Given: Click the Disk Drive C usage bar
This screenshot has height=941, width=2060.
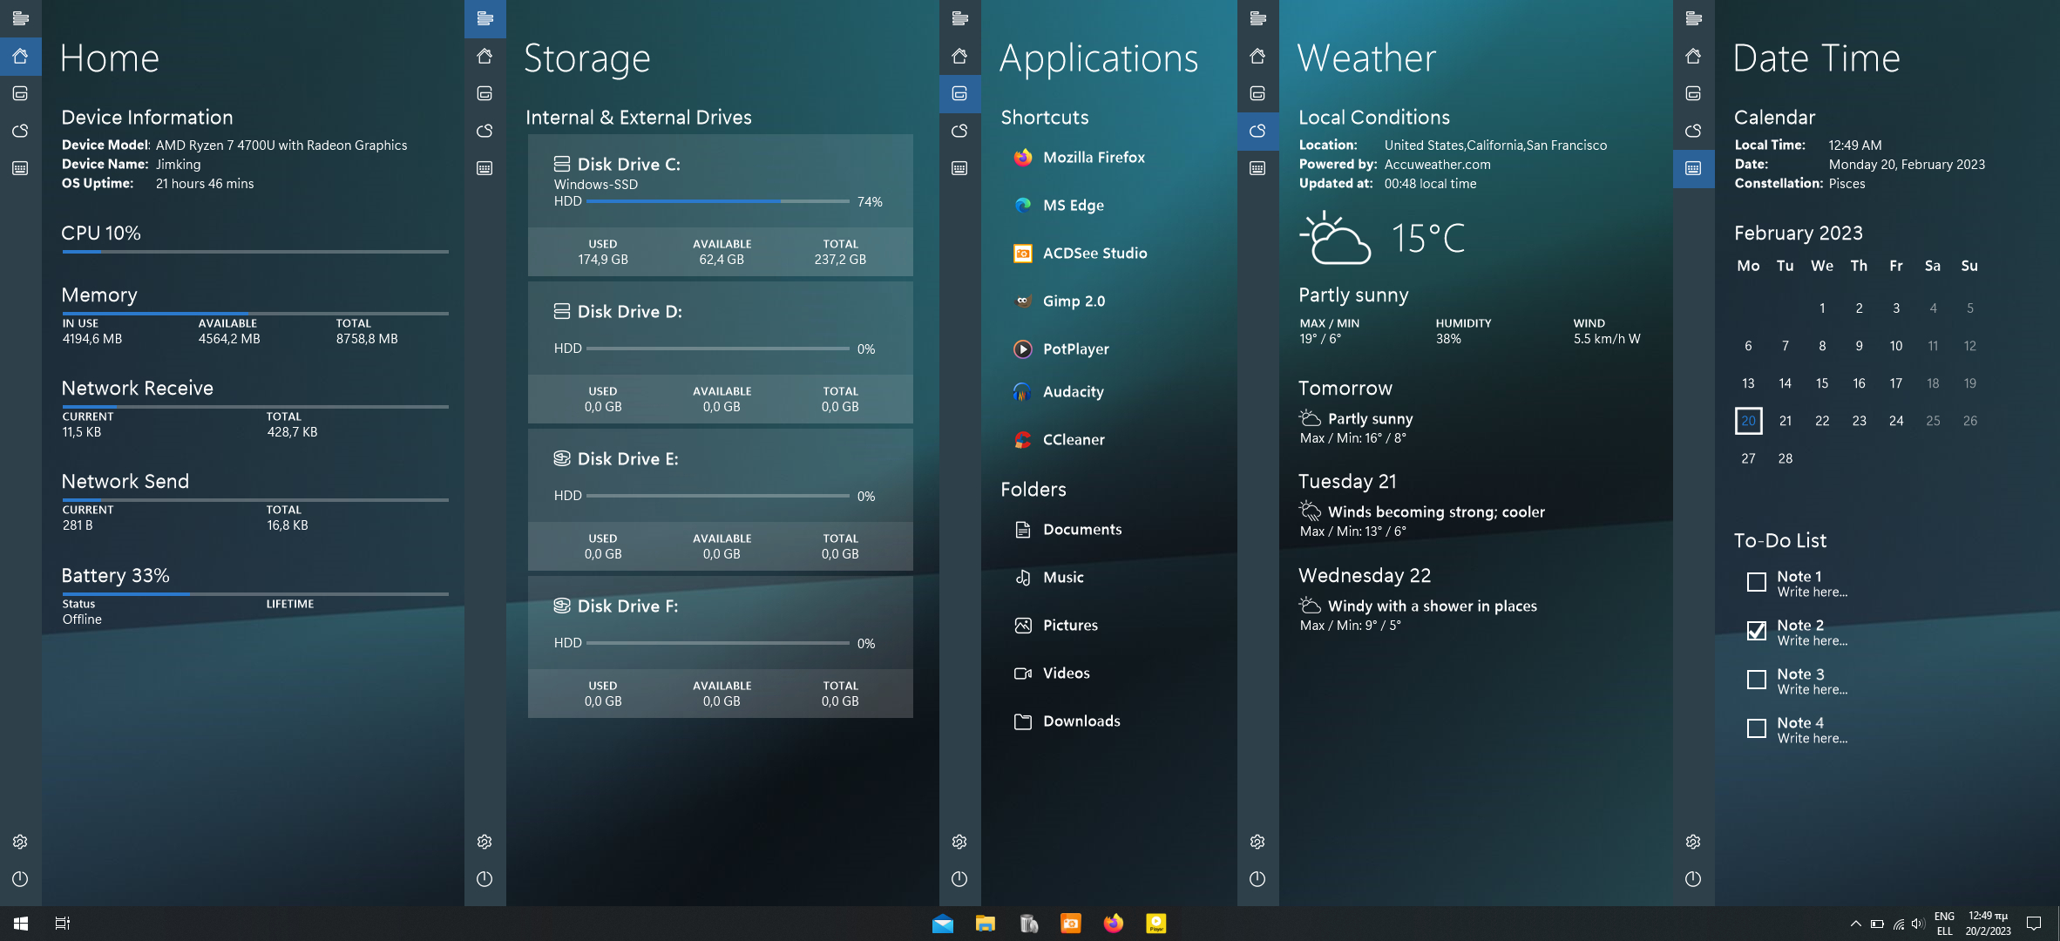Looking at the screenshot, I should 716,201.
